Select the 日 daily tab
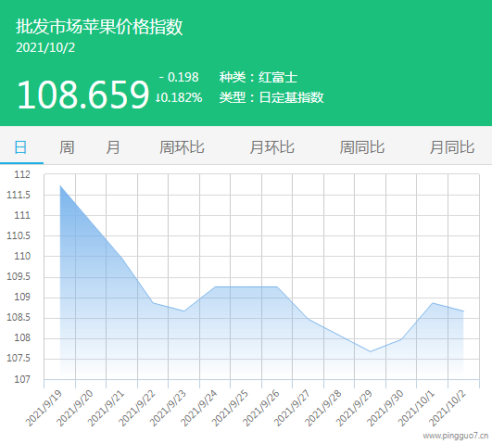 tap(20, 147)
